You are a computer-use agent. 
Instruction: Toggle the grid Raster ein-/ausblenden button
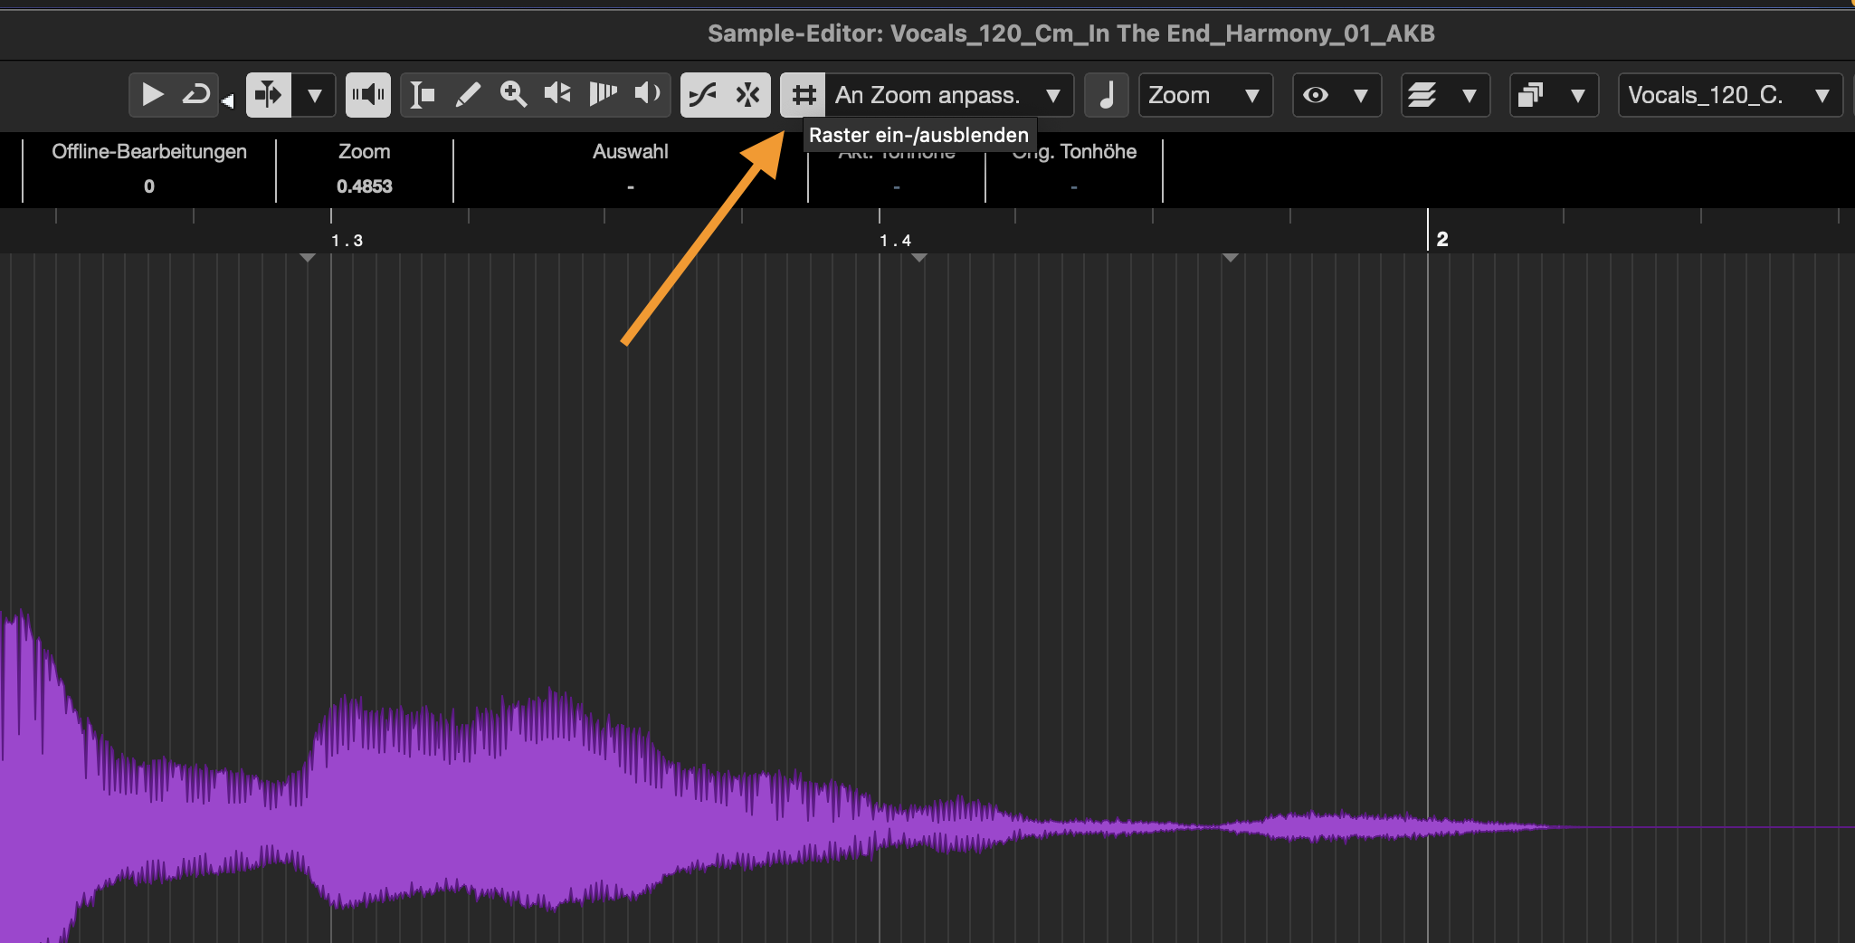coord(803,95)
